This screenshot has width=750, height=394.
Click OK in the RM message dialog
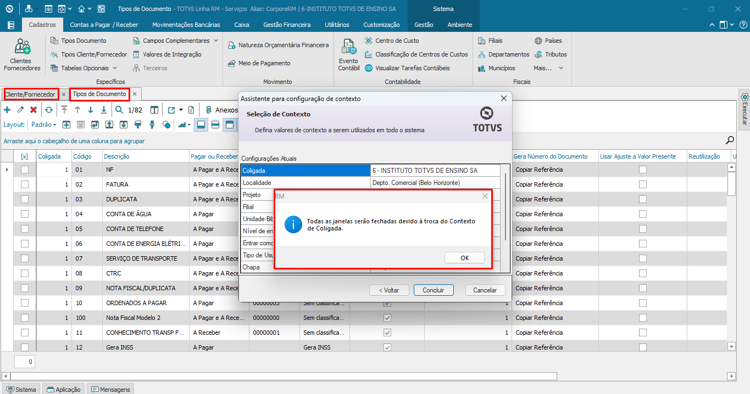pos(464,258)
